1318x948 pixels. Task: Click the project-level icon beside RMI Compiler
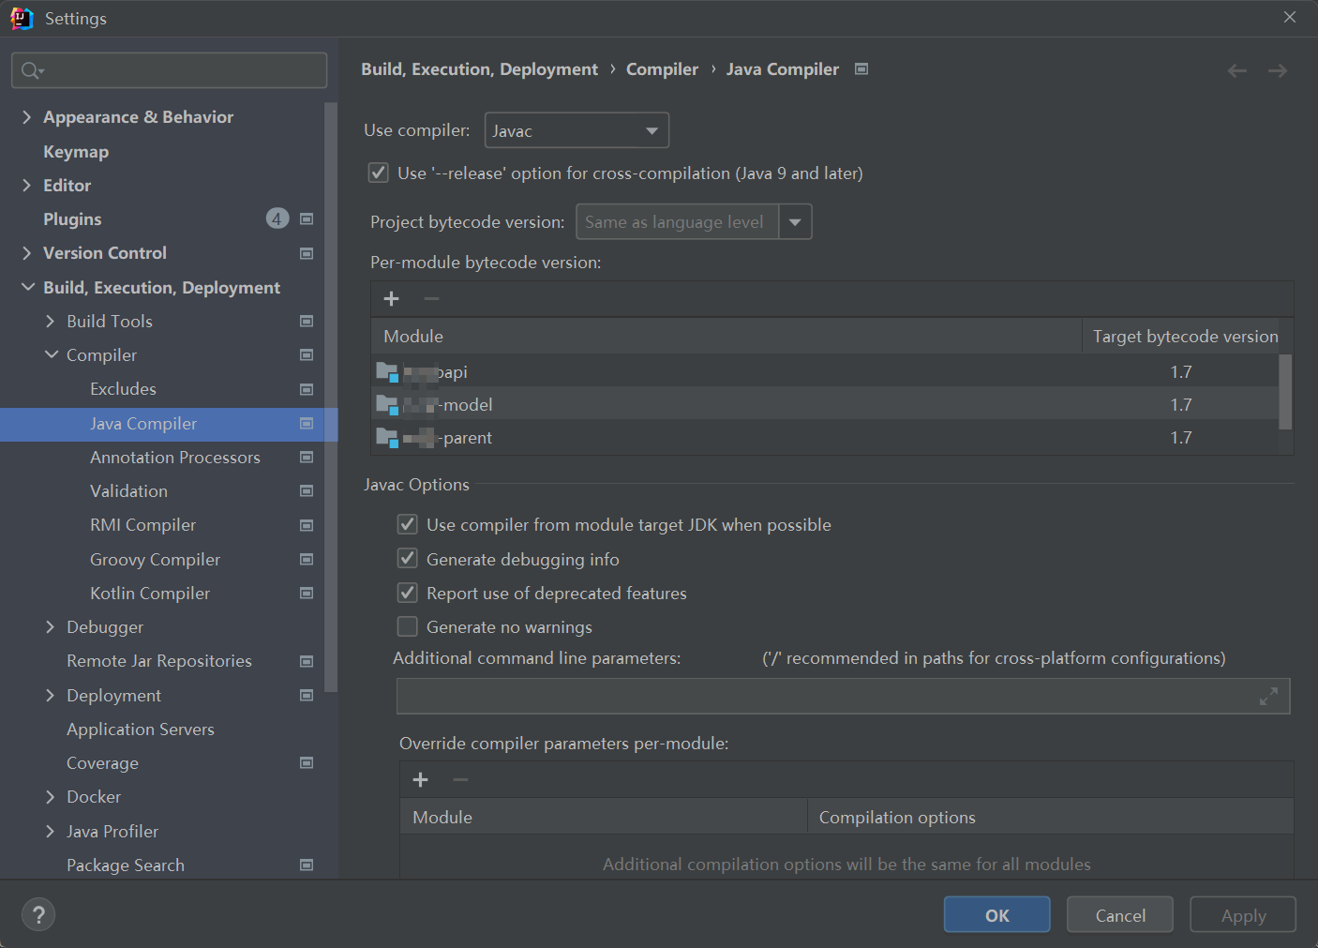coord(307,525)
